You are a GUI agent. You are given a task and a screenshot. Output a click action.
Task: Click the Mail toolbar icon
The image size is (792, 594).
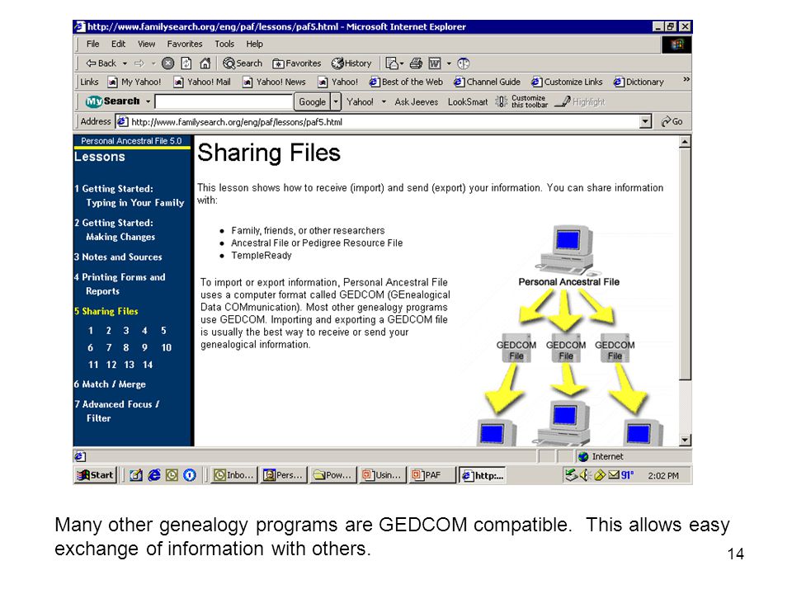click(x=391, y=64)
